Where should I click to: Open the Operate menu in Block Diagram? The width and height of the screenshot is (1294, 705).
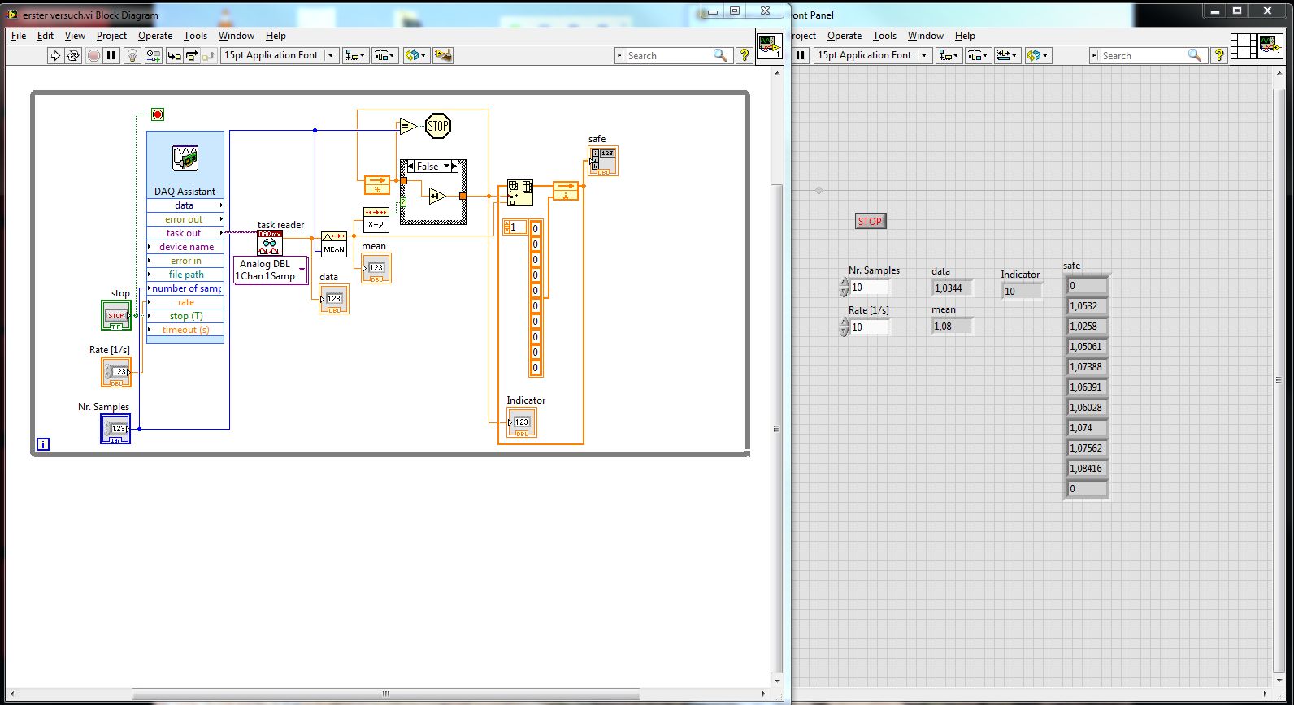154,36
